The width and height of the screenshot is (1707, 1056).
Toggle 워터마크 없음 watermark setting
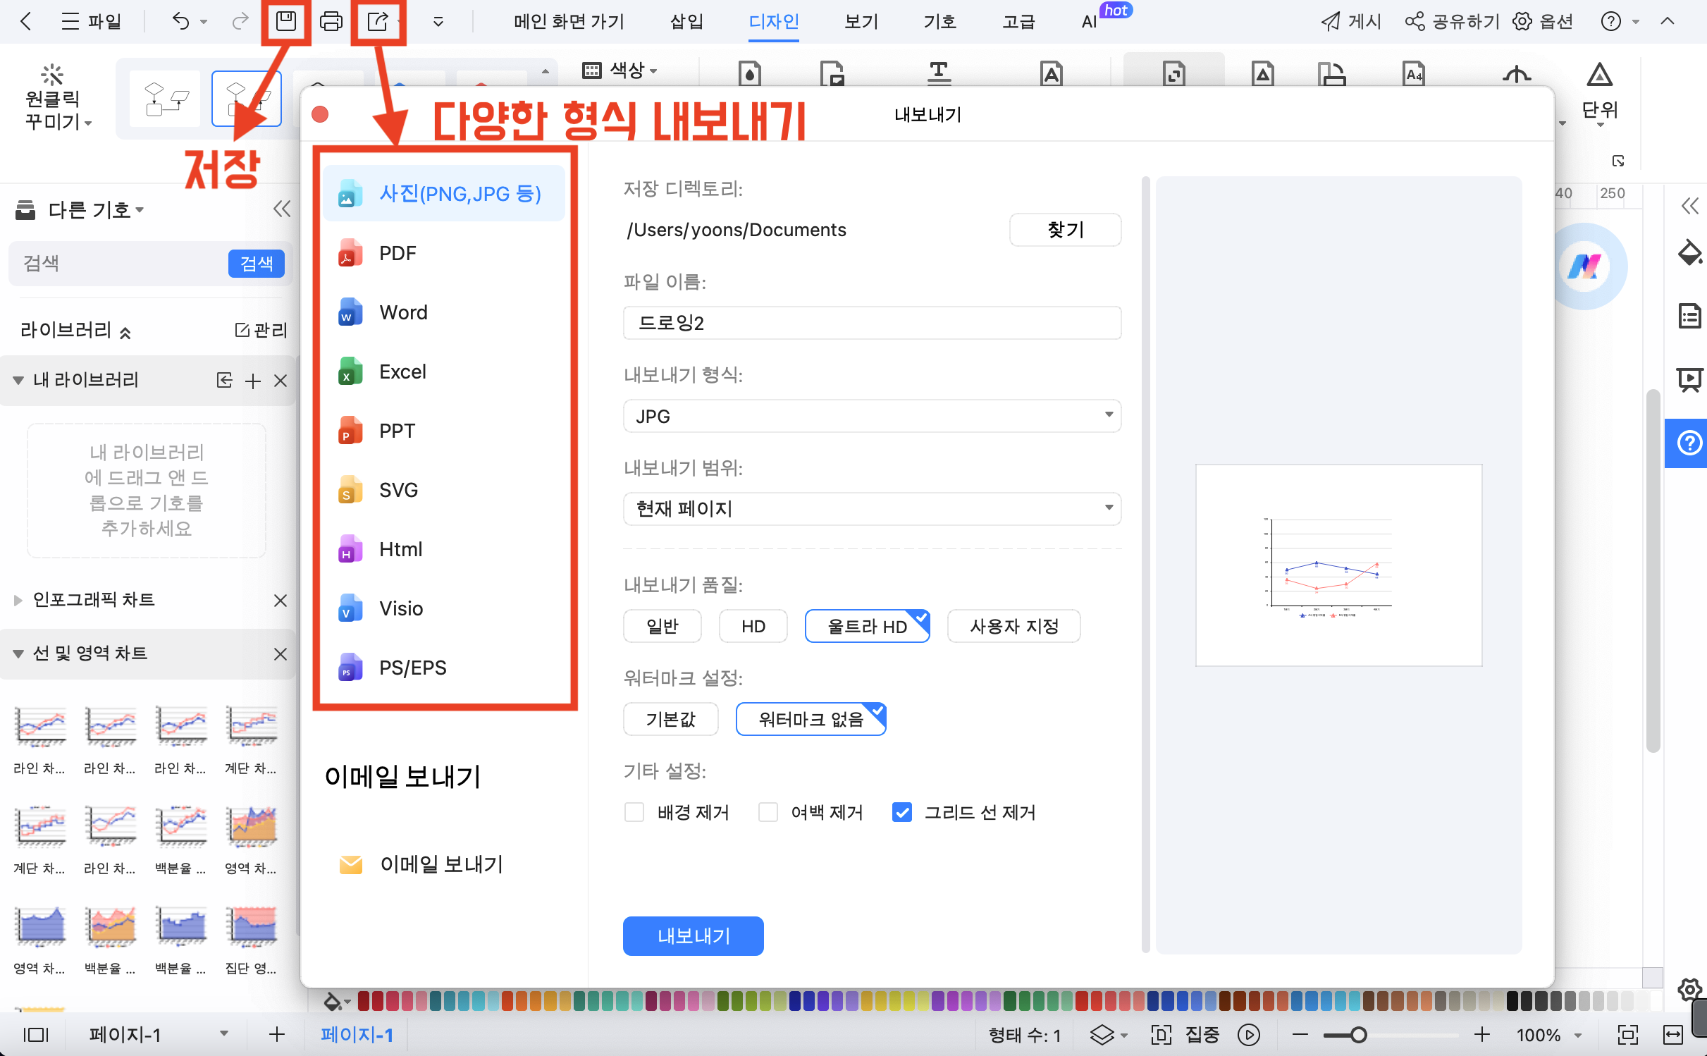[x=810, y=720]
